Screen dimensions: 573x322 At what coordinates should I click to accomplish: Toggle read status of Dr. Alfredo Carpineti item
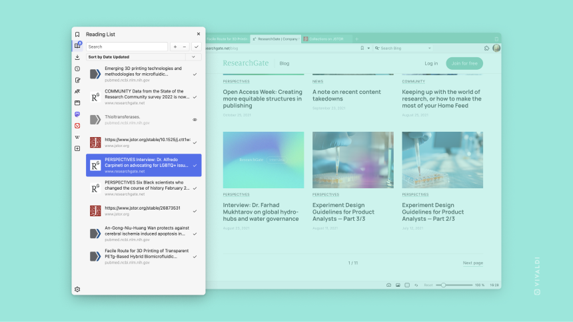[195, 166]
